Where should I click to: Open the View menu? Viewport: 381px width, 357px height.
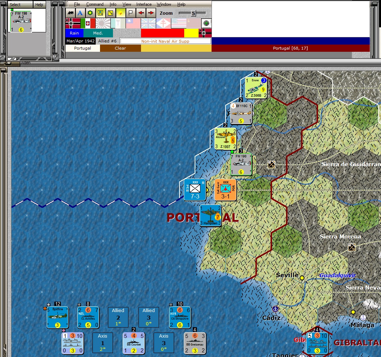(127, 4)
